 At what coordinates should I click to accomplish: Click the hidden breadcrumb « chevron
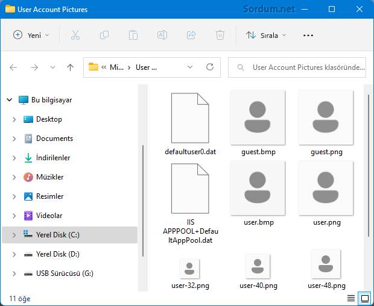104,67
